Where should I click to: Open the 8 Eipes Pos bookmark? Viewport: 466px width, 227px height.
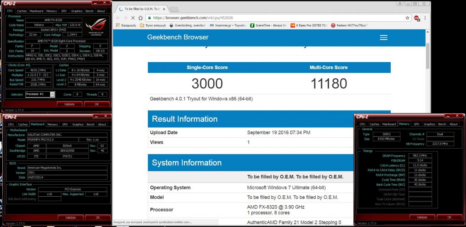tap(310, 26)
